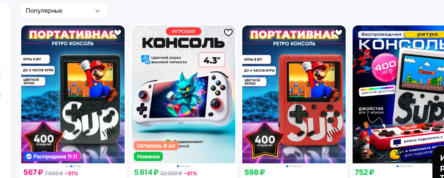Click the Распродажа 11.11 badge
Image resolution: width=444 pixels, height=178 pixels.
click(52, 156)
